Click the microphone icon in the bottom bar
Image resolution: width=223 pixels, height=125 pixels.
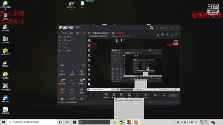137,95
